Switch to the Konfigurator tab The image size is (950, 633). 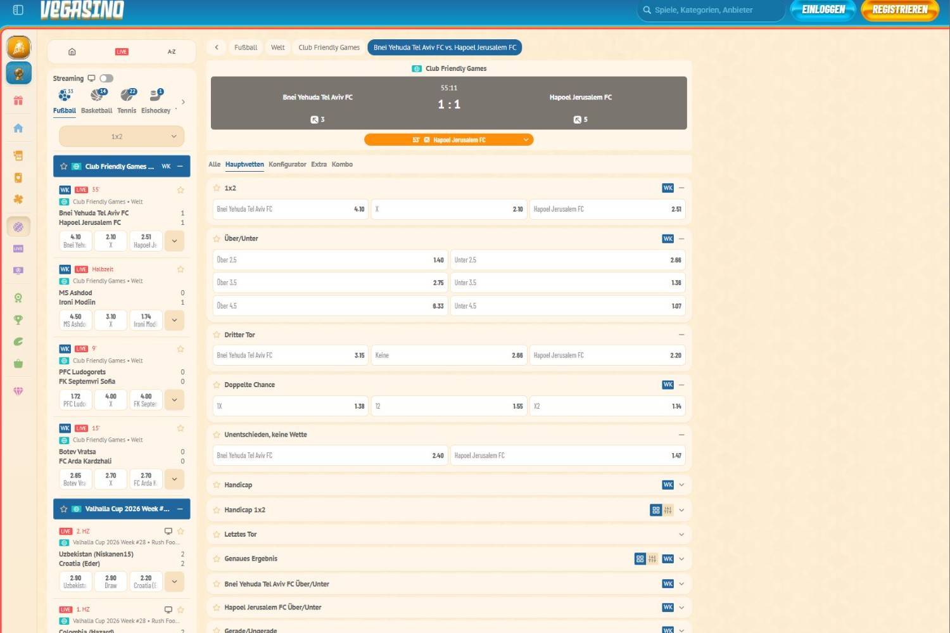click(x=288, y=164)
